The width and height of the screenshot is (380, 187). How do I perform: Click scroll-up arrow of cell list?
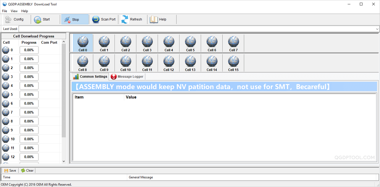64,42
